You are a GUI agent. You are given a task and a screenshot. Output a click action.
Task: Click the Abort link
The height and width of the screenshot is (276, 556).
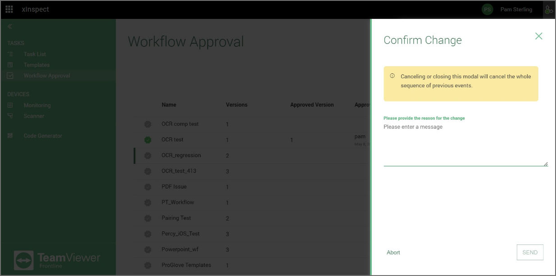pos(393,253)
